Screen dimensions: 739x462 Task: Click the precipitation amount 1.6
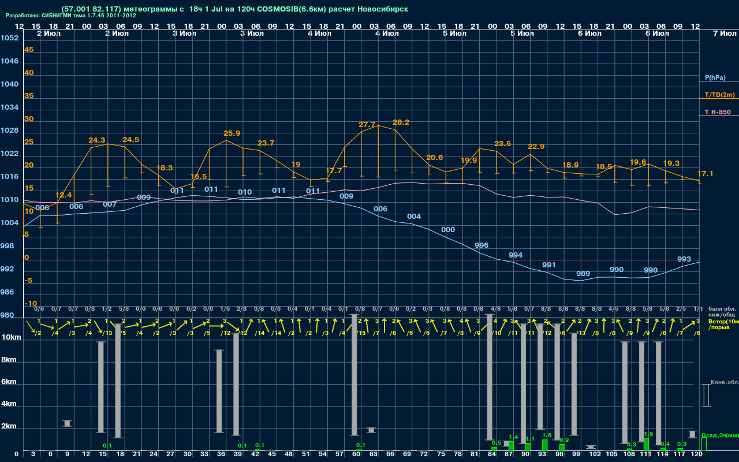coord(547,435)
